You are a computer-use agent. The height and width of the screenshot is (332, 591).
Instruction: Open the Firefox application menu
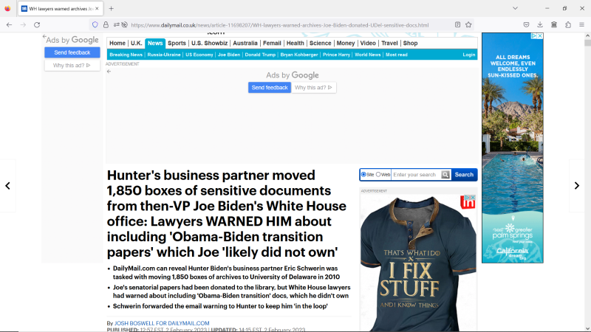click(x=581, y=25)
